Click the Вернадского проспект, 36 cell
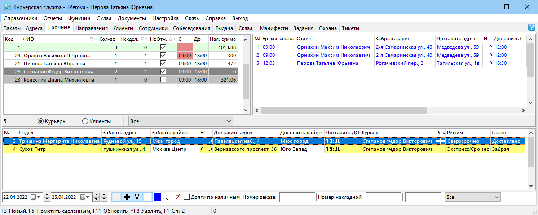 click(246, 149)
